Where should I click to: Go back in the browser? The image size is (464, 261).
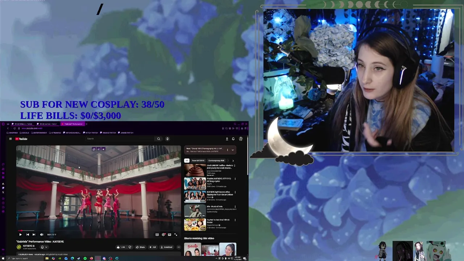tap(8, 128)
